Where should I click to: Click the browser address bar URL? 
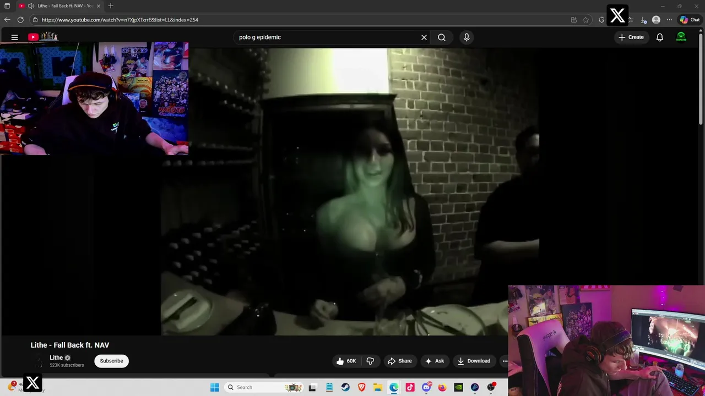pos(120,20)
